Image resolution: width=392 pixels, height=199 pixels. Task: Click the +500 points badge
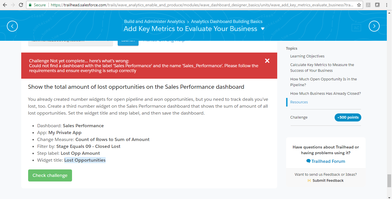coord(348,117)
